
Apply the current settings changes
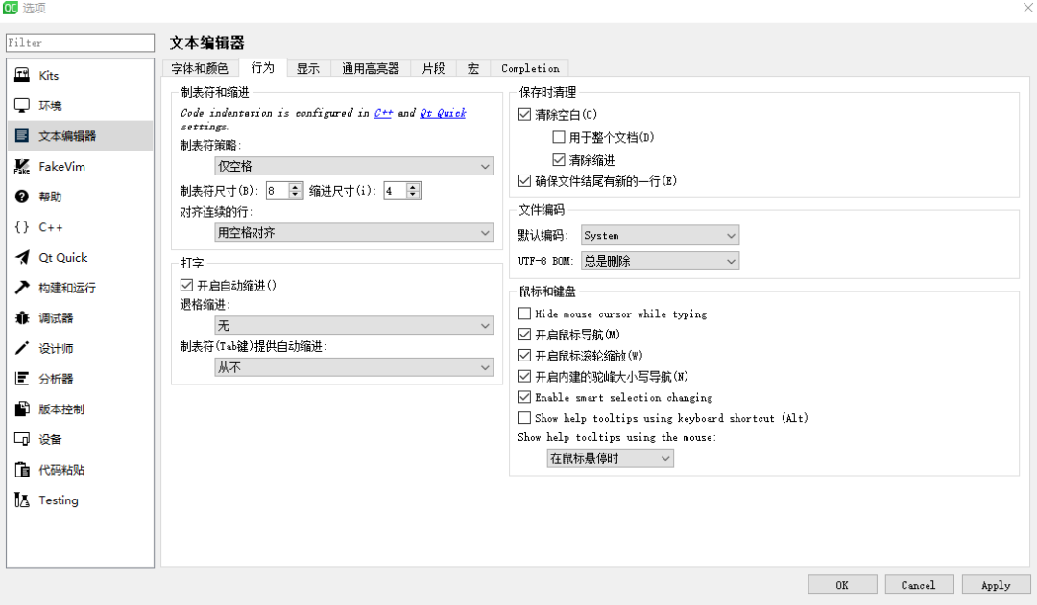(996, 584)
